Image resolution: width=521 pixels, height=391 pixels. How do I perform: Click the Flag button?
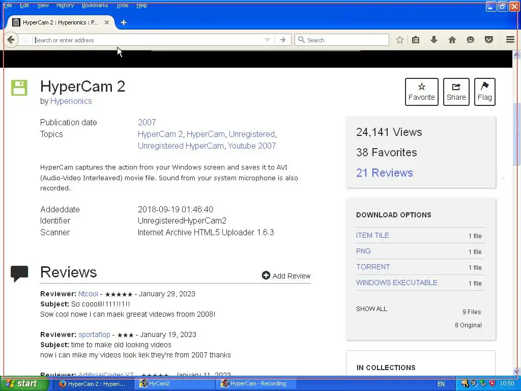(x=485, y=92)
